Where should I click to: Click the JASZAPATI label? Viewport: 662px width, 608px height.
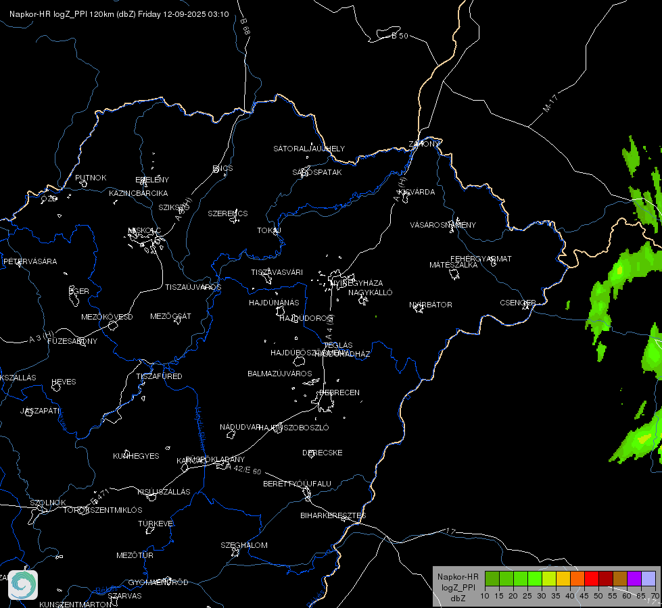pos(40,411)
